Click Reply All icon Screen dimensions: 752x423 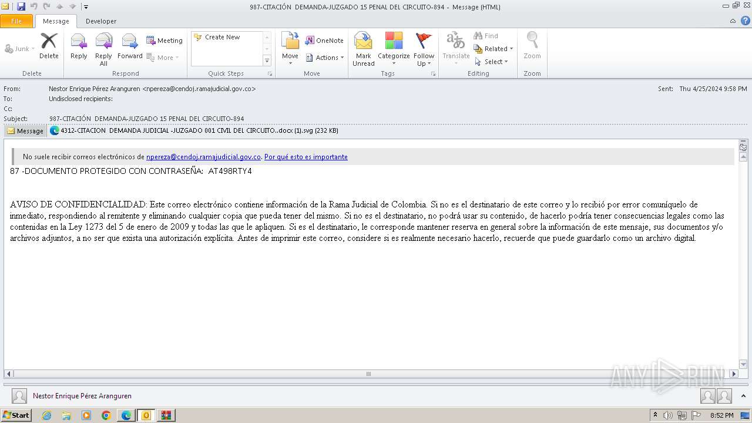103,49
